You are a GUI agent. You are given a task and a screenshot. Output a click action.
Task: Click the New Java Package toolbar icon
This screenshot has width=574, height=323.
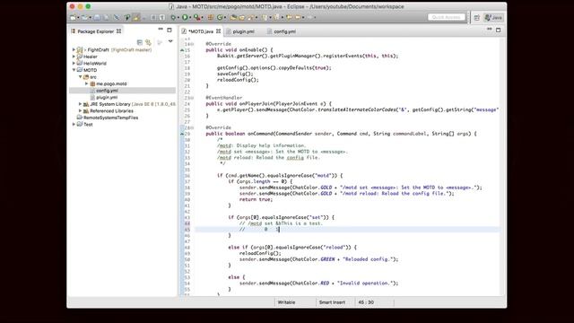[x=211, y=17]
